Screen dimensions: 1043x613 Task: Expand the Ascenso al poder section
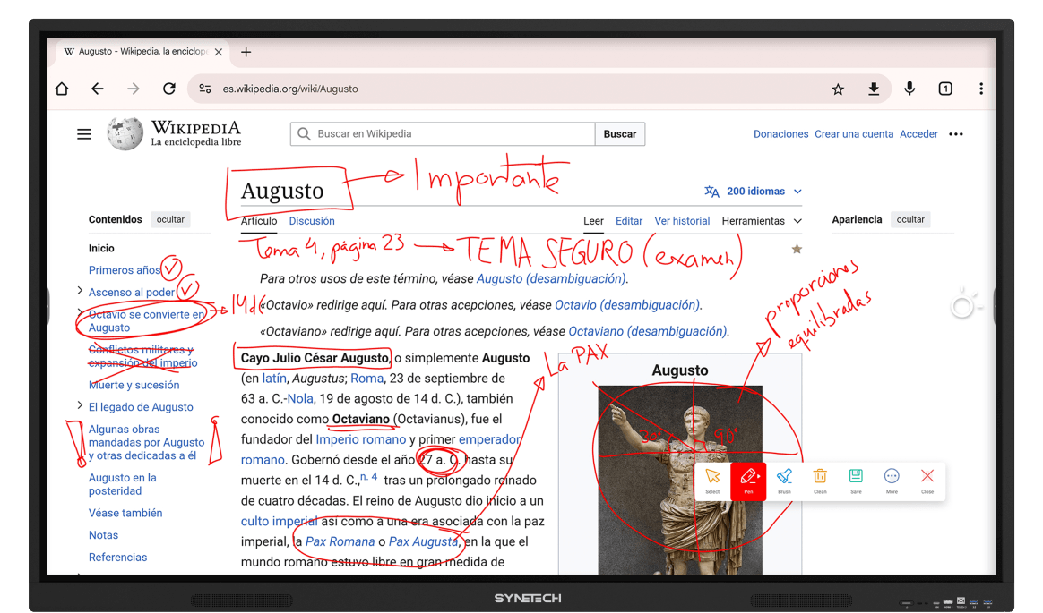point(80,290)
